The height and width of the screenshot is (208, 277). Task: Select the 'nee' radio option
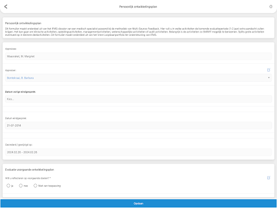click(21, 186)
